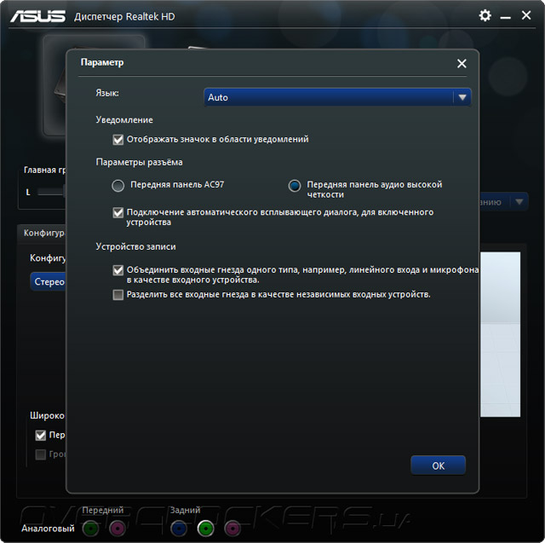The width and height of the screenshot is (545, 543).
Task: Click the Стерео dropdown in main window
Action: tap(48, 281)
